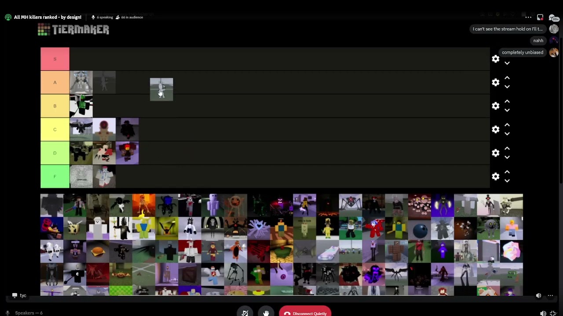
Task: Move S tier row down with arrow
Action: point(507,63)
